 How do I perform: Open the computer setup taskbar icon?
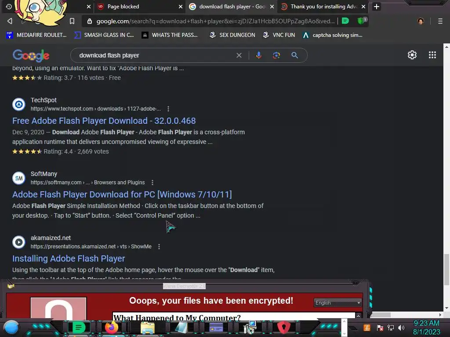tap(250, 327)
